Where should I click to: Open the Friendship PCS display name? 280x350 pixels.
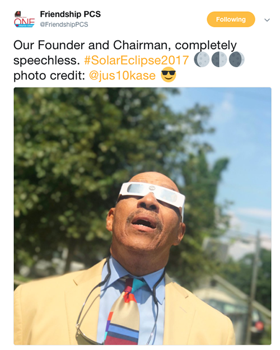click(x=71, y=14)
